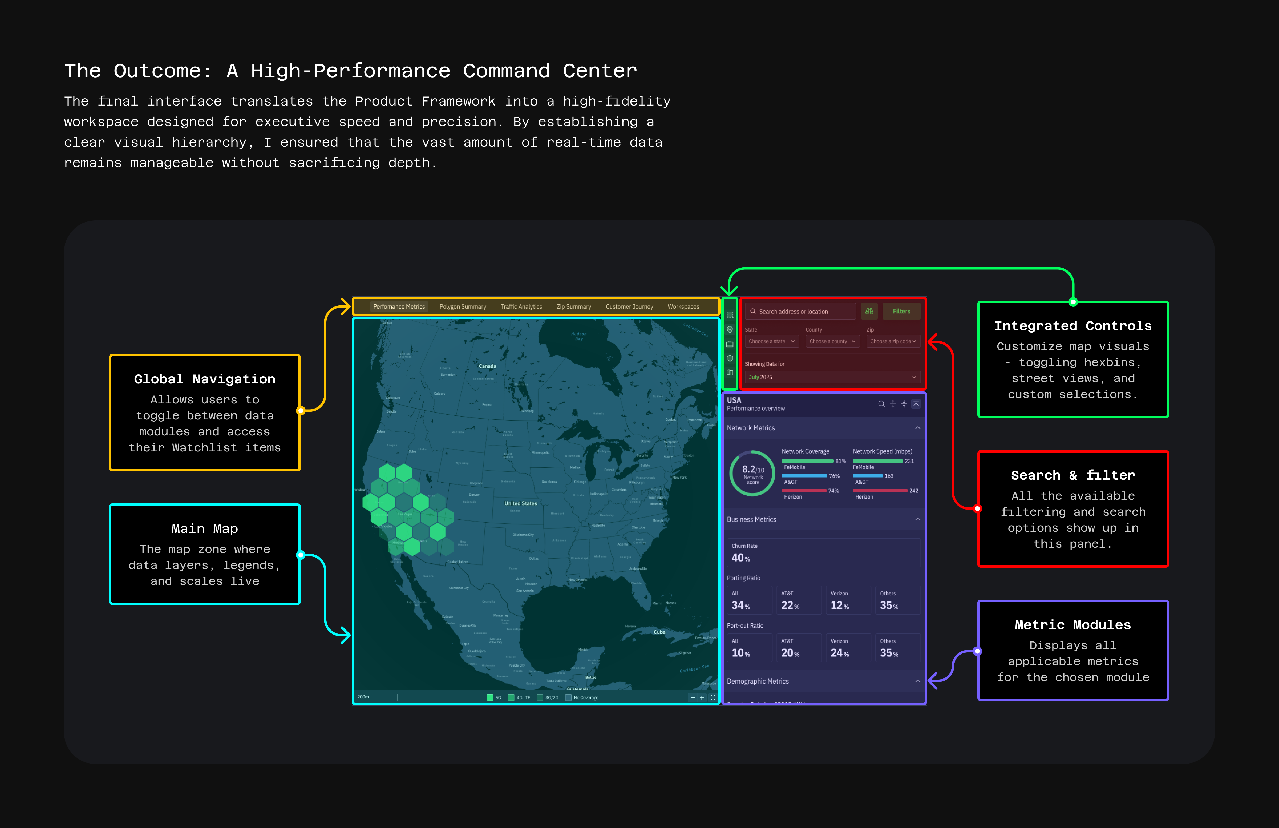The image size is (1279, 828).
Task: Open the Customer Journey tab
Action: [629, 307]
